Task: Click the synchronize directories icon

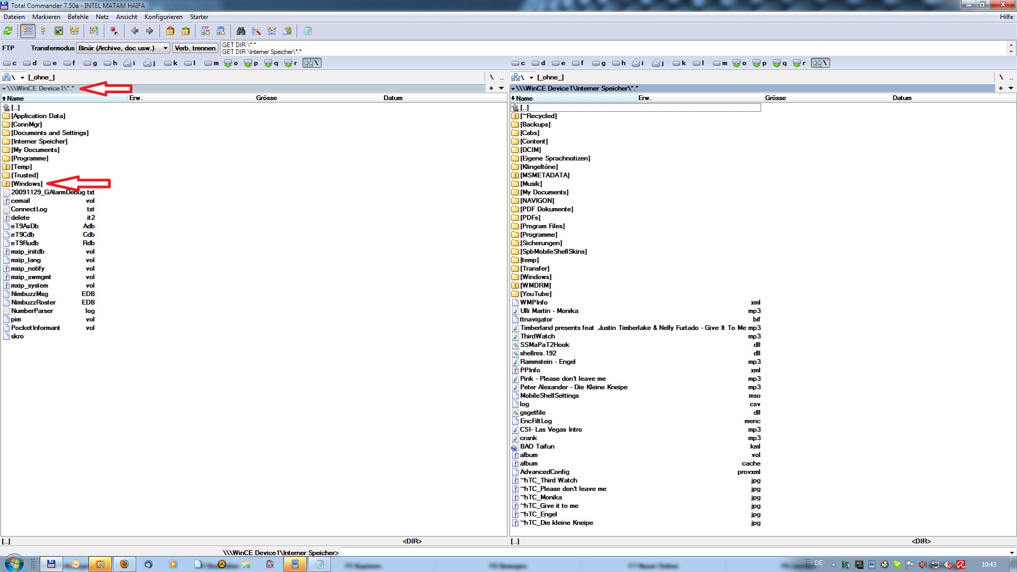Action: (272, 31)
